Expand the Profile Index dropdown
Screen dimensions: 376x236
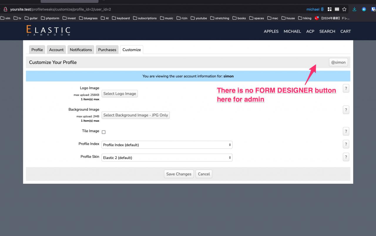coord(167,145)
